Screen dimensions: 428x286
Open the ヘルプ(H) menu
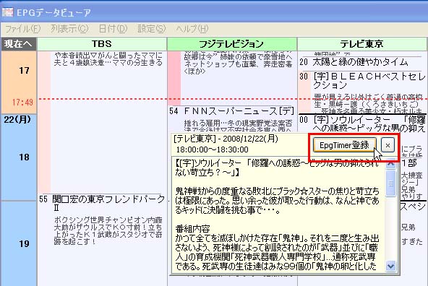192,29
